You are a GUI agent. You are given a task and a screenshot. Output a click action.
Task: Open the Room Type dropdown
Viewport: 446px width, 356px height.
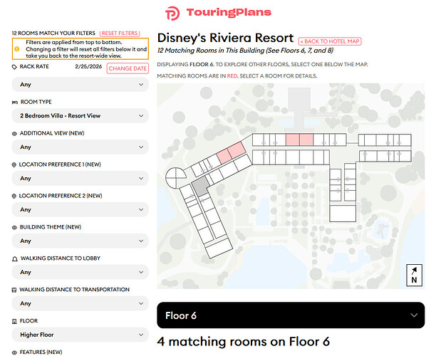(x=80, y=115)
